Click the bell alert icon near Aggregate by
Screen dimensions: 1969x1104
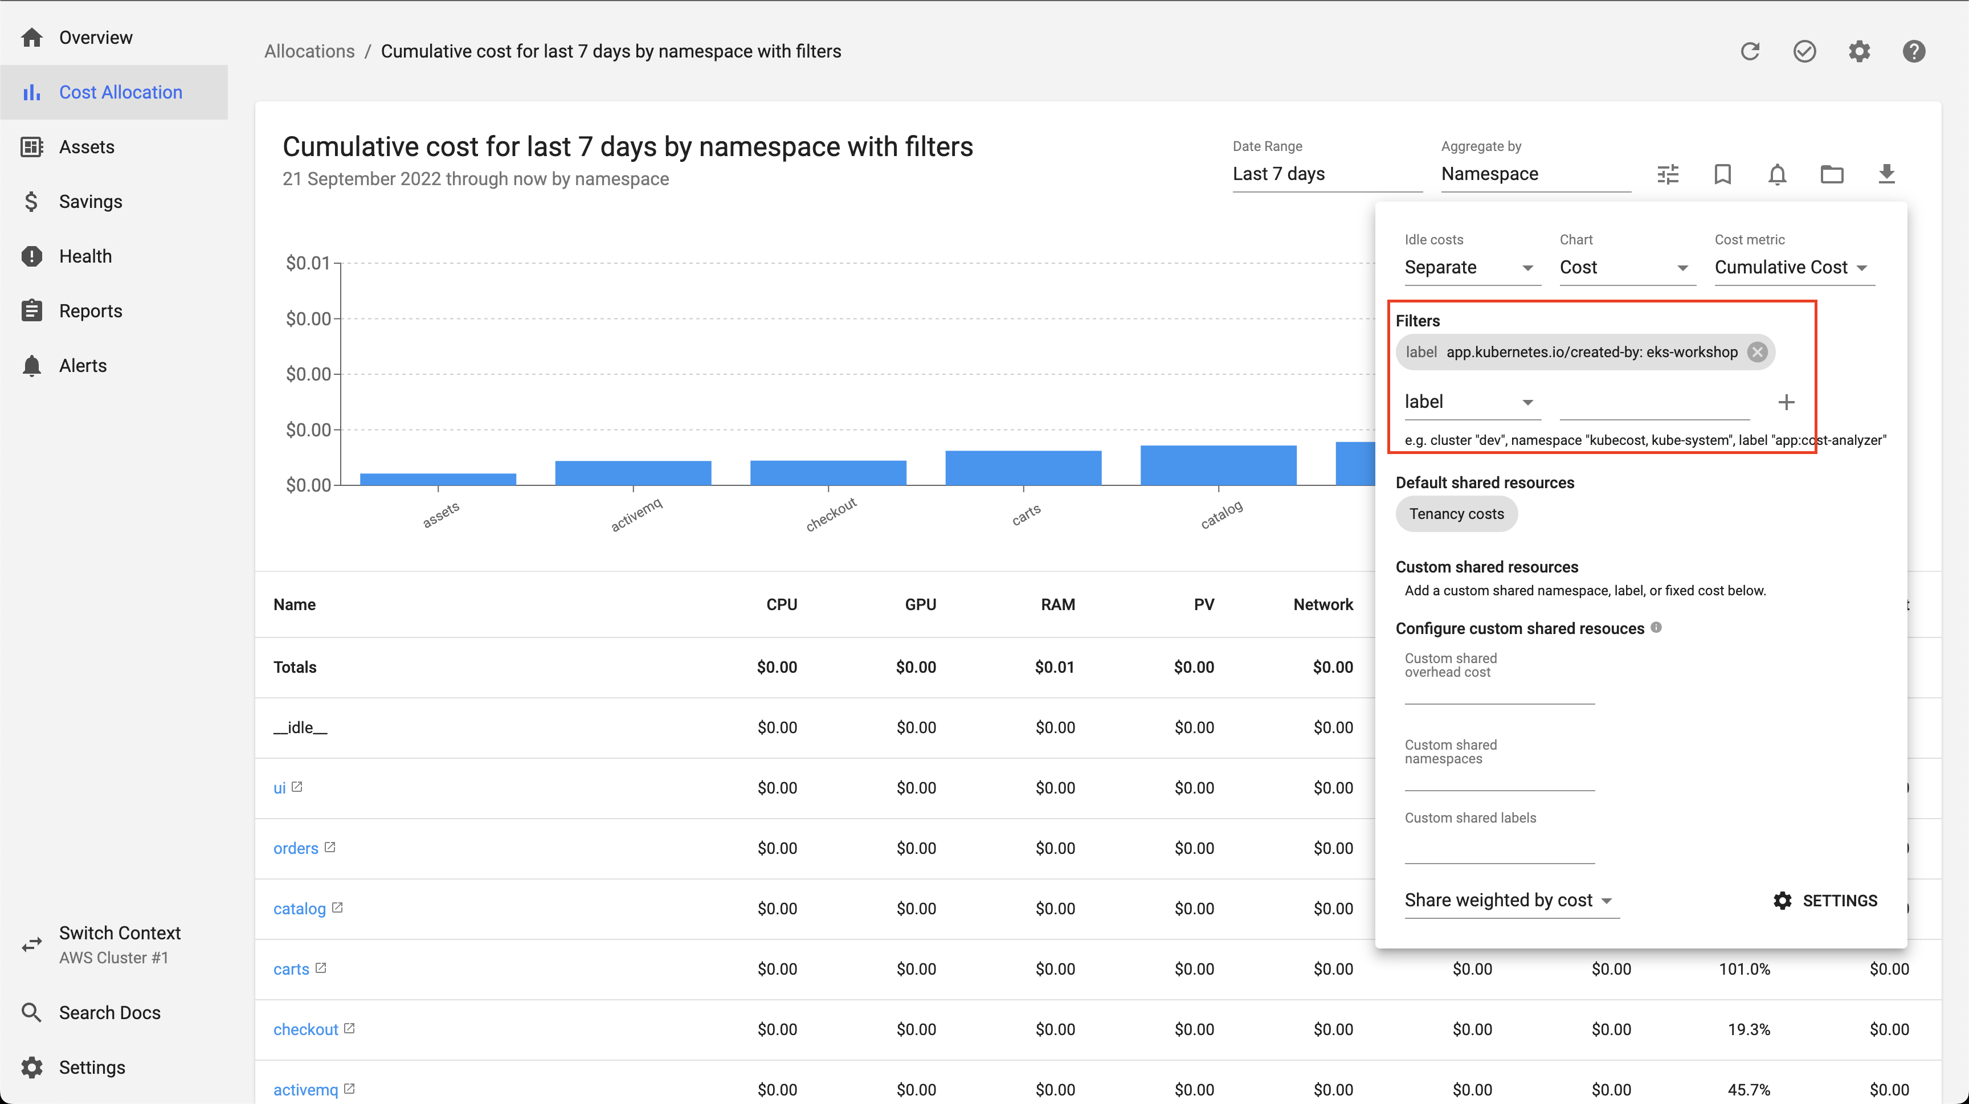(1777, 174)
